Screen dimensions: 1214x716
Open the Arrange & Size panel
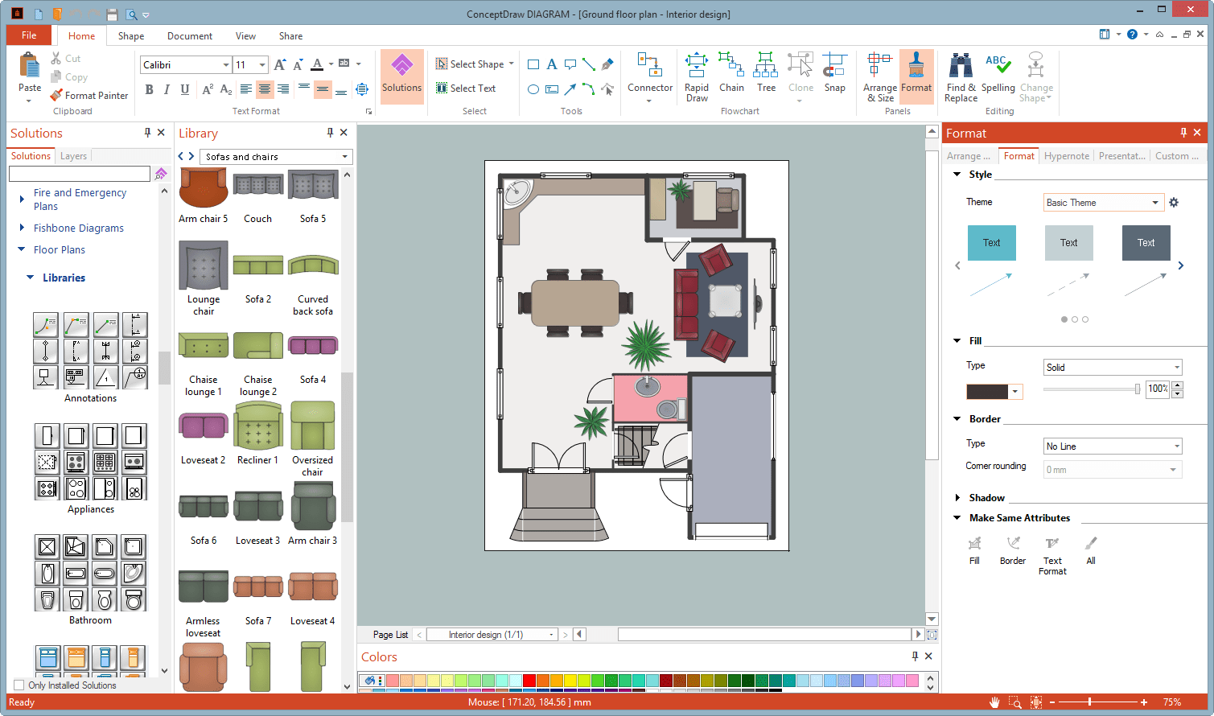[x=879, y=76]
